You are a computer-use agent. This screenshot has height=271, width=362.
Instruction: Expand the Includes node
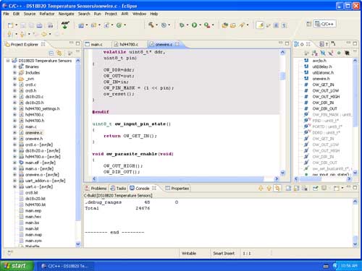[14, 72]
